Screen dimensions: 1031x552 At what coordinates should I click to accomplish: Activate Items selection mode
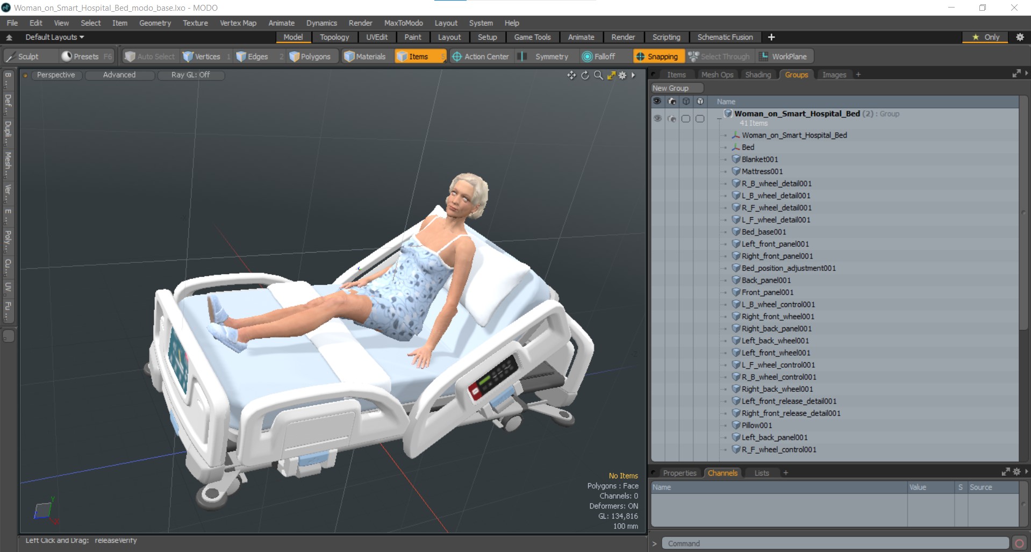point(419,56)
